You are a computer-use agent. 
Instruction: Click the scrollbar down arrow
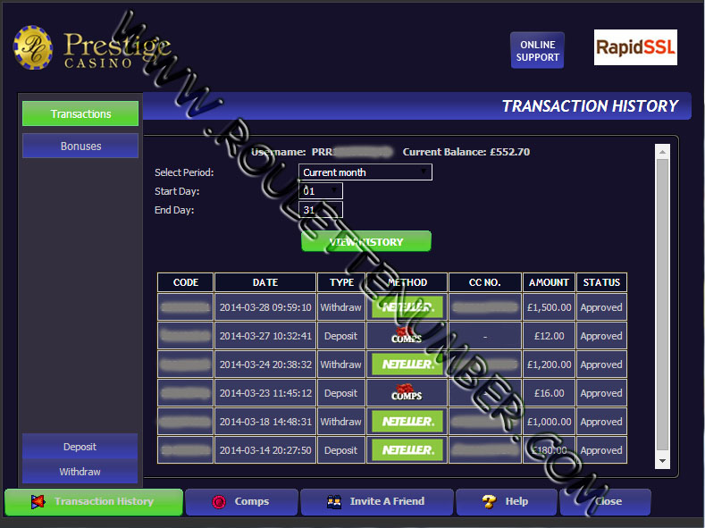[x=662, y=461]
